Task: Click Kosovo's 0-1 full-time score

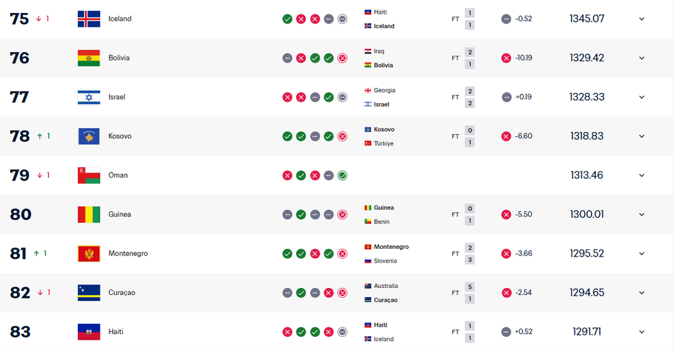Action: point(470,136)
